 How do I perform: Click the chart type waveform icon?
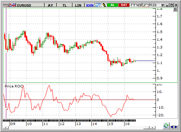click(13, 5)
